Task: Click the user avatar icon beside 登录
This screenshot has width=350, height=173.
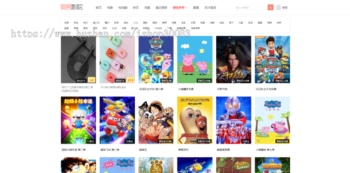Action: [278, 7]
